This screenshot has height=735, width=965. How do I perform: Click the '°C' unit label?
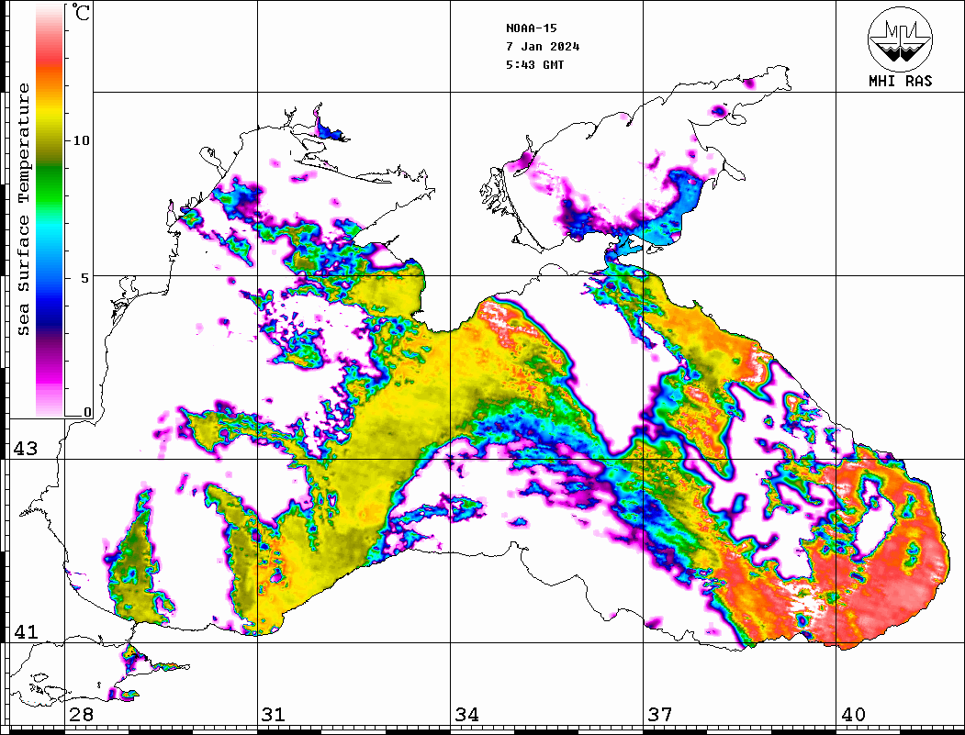81,12
